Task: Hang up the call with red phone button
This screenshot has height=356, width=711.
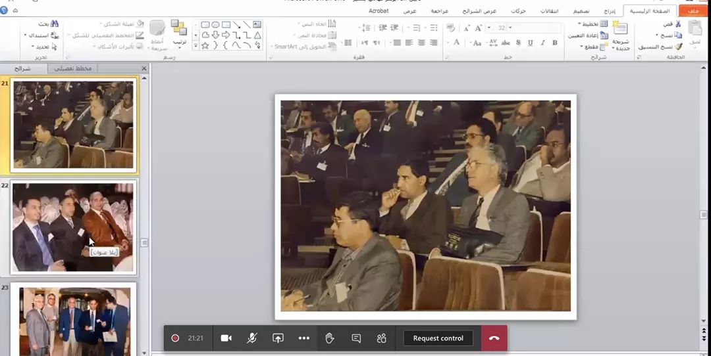Action: (494, 338)
